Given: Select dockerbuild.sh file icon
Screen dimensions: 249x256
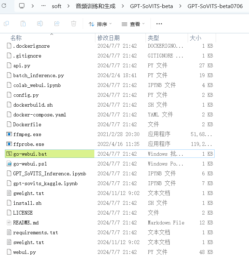Looking at the screenshot, I should coord(9,105).
